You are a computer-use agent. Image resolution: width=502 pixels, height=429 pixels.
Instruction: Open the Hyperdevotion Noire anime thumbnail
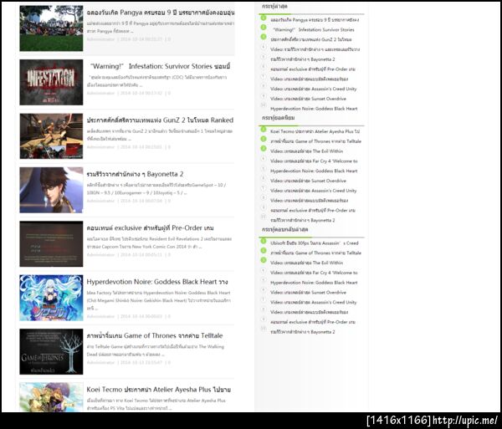[51, 298]
